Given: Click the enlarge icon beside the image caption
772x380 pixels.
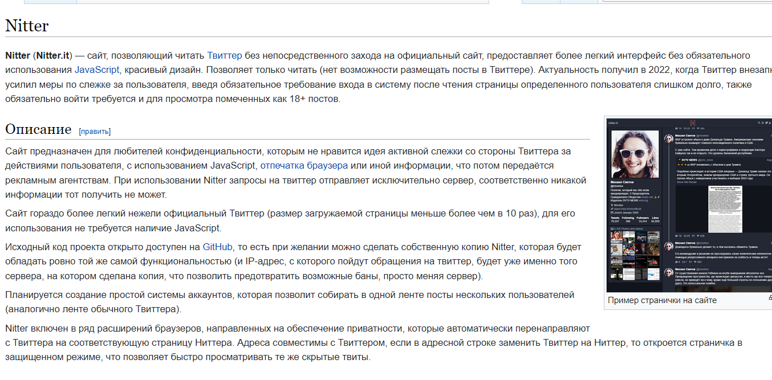Looking at the screenshot, I should 770,297.
